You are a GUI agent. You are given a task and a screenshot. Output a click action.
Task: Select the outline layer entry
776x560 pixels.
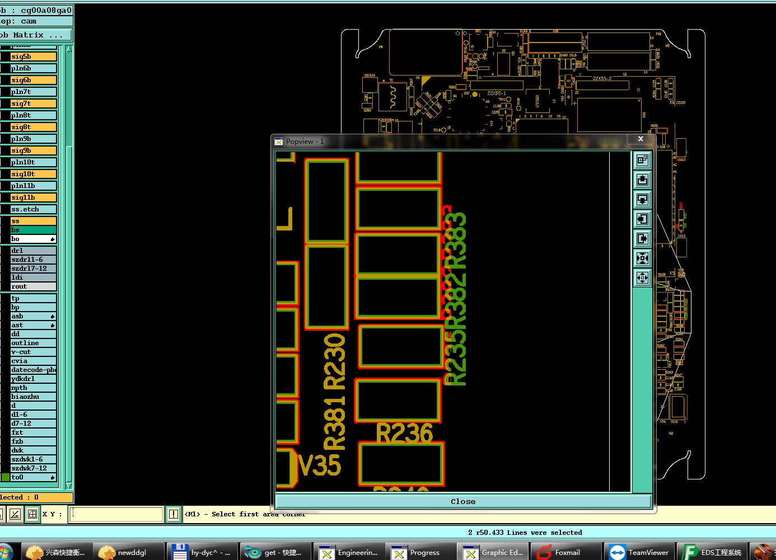pos(34,343)
